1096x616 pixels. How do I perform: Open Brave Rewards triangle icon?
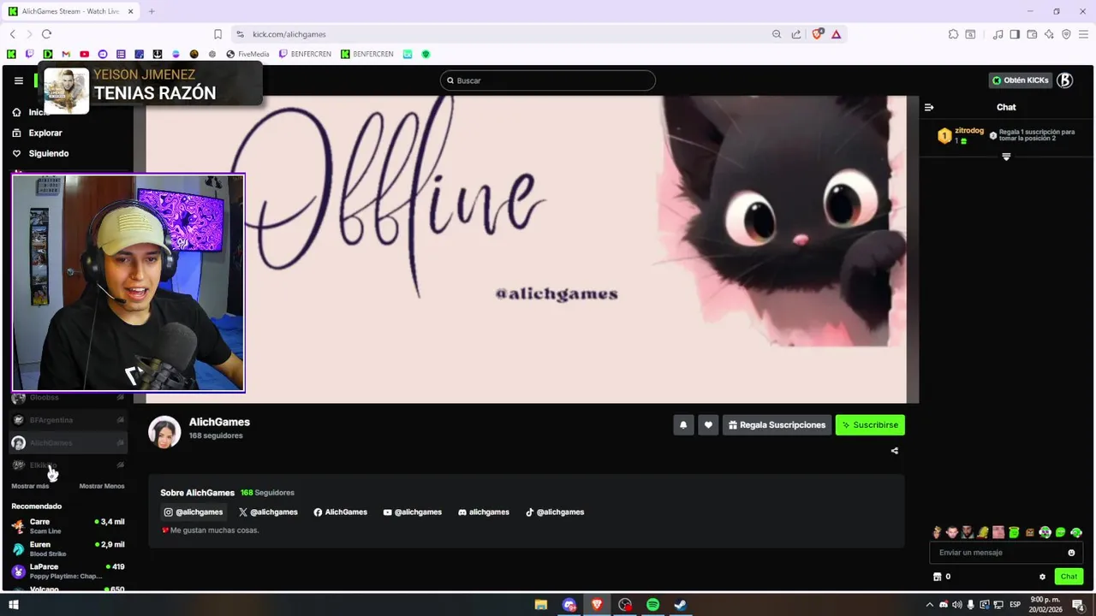pos(836,34)
